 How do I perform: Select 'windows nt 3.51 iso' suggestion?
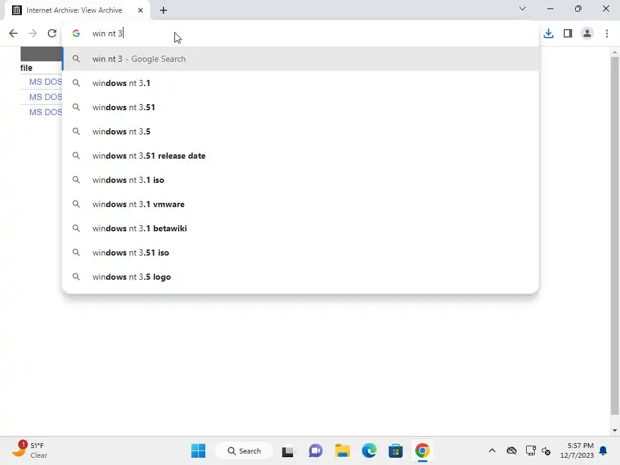pos(300,252)
